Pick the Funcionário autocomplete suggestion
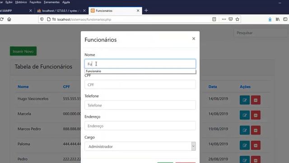Screen dimensions: 289x163 click(140, 71)
